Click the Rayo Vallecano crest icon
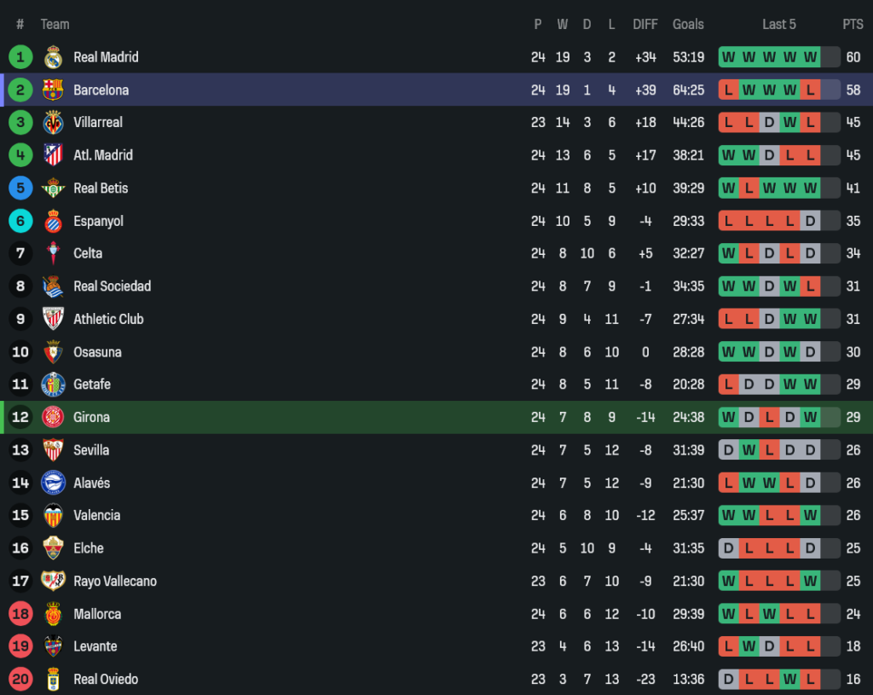Viewport: 873px width, 695px height. click(x=53, y=581)
